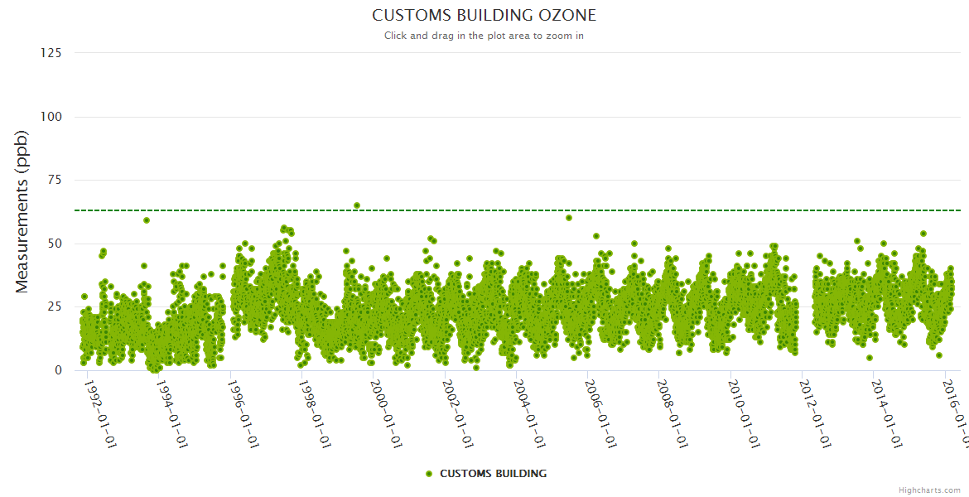
Task: Click the CUSTOMS BUILDING OZONE chart title
Action: (484, 15)
